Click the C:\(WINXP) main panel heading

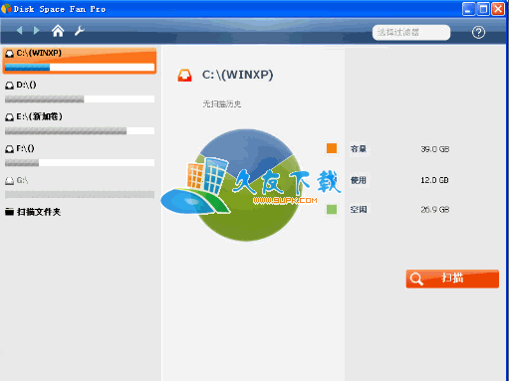[x=237, y=75]
